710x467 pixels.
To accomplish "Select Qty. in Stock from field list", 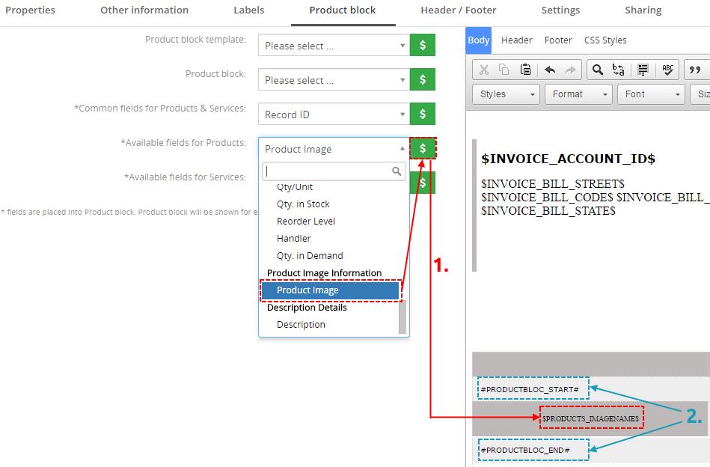I will pos(303,204).
